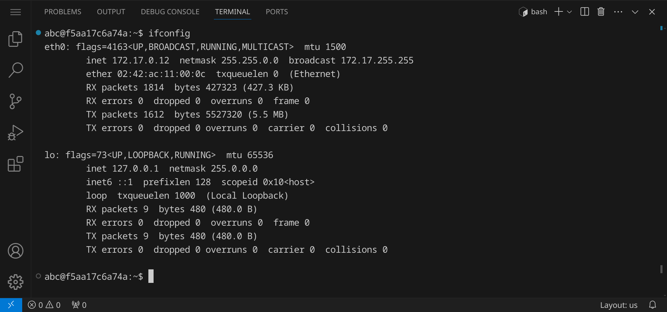
Task: Click the Layout: us status item
Action: click(618, 305)
